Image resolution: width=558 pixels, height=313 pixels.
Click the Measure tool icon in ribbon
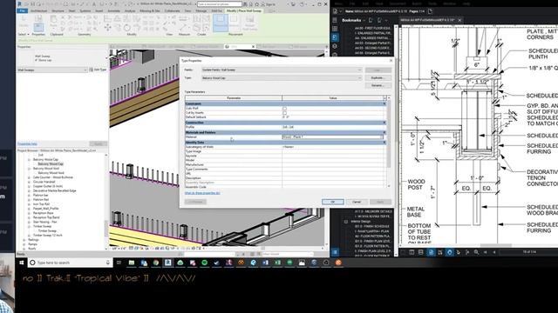183,27
